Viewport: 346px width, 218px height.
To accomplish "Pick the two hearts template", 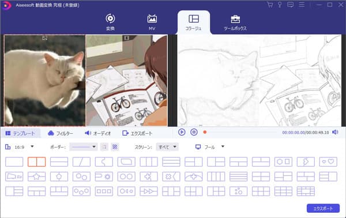I will (x=328, y=161).
